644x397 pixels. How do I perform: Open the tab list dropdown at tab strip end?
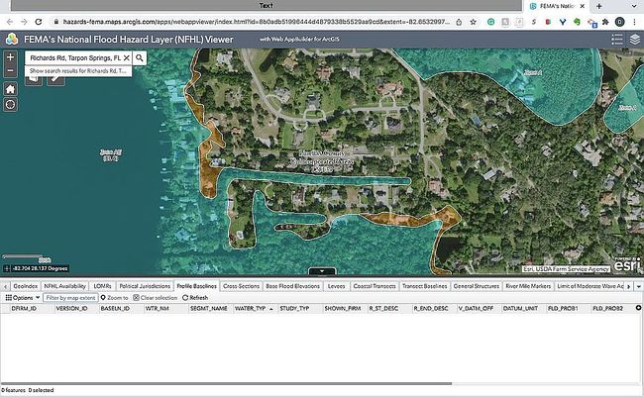[639, 286]
